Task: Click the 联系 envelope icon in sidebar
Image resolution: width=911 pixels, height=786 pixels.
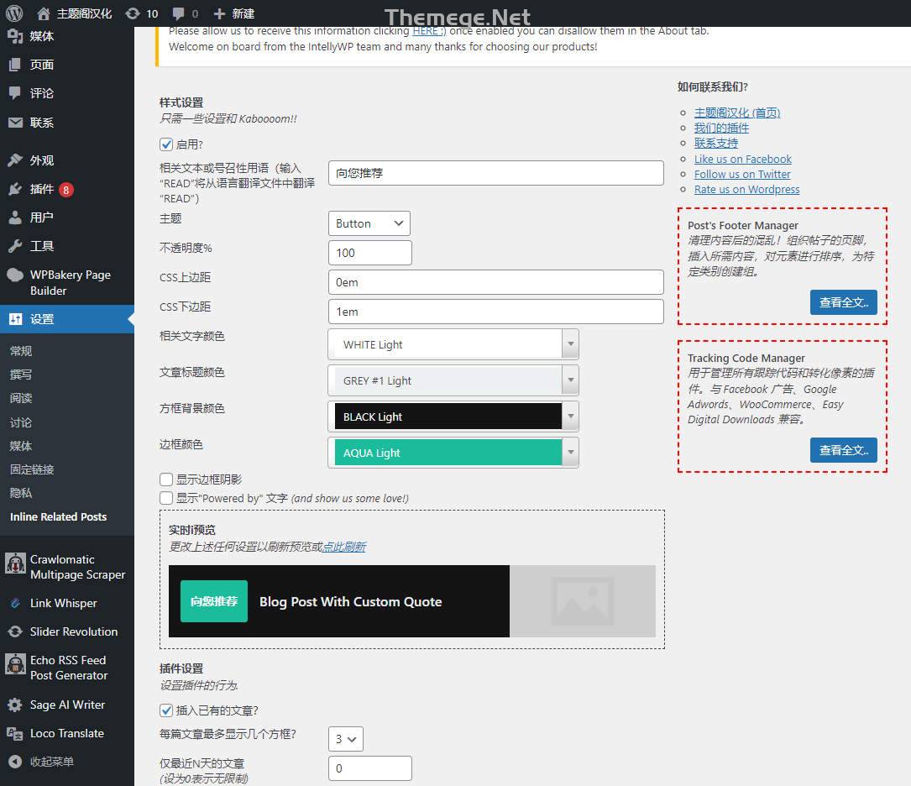Action: coord(15,122)
